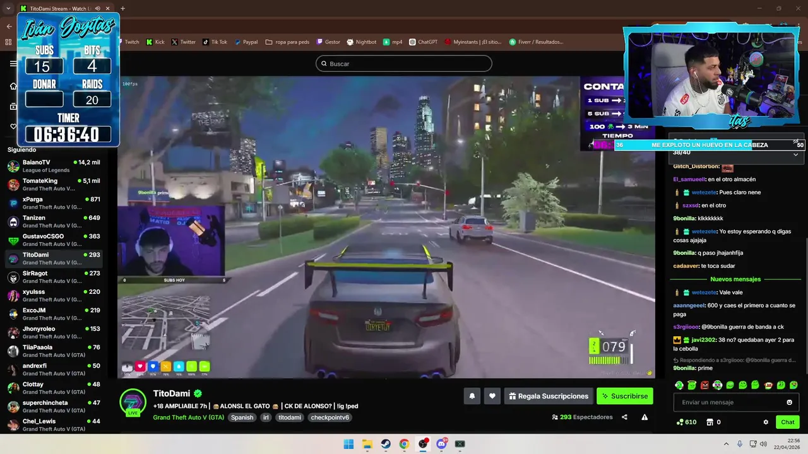808x454 pixels.
Task: Follow TitoDami with the heart button
Action: click(x=492, y=396)
